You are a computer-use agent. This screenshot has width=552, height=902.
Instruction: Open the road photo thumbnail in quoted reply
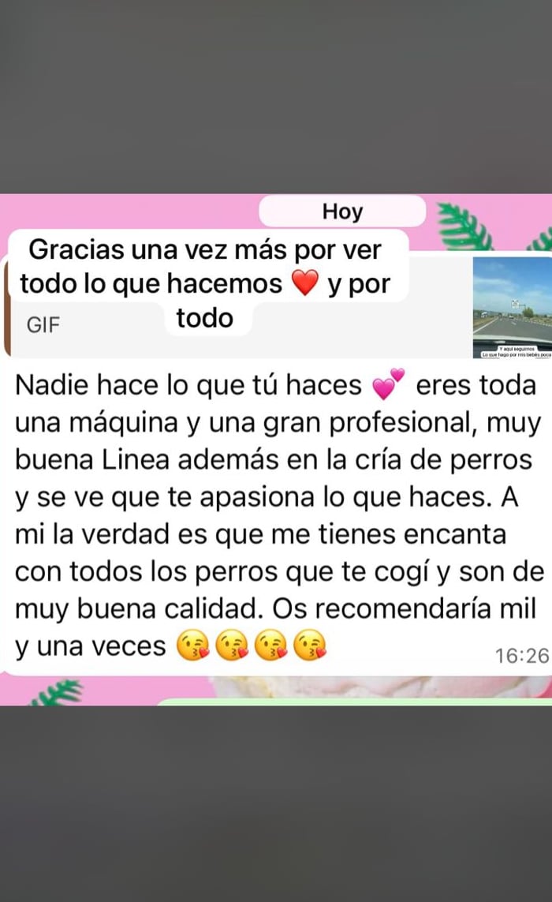(513, 307)
